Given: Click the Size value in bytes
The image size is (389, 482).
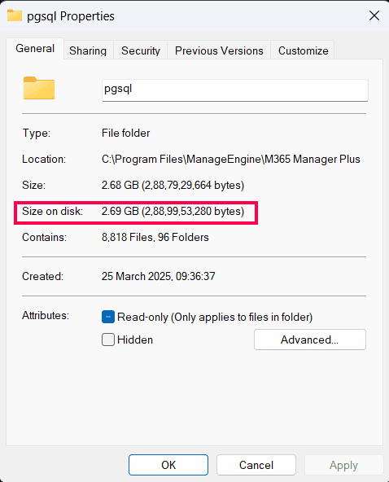Looking at the screenshot, I should pyautogui.click(x=173, y=185).
